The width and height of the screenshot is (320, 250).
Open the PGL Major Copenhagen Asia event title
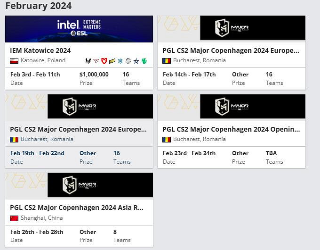point(77,208)
